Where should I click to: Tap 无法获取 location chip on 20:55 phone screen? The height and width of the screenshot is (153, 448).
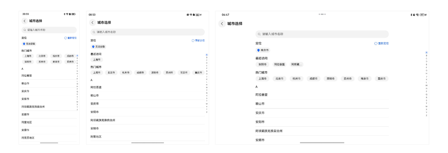(x=29, y=44)
